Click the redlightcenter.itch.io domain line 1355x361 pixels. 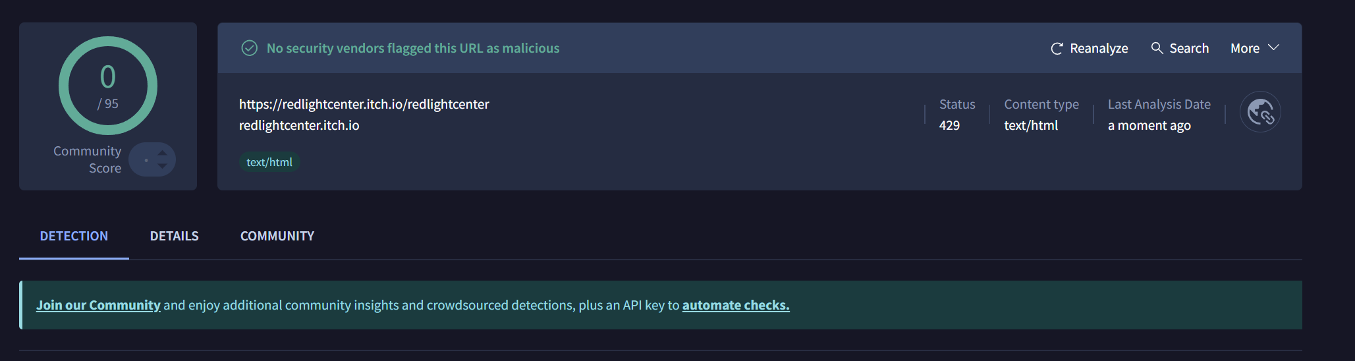[x=299, y=125]
